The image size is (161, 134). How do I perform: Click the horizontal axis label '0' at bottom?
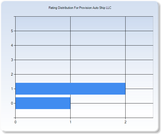[x=16, y=122]
